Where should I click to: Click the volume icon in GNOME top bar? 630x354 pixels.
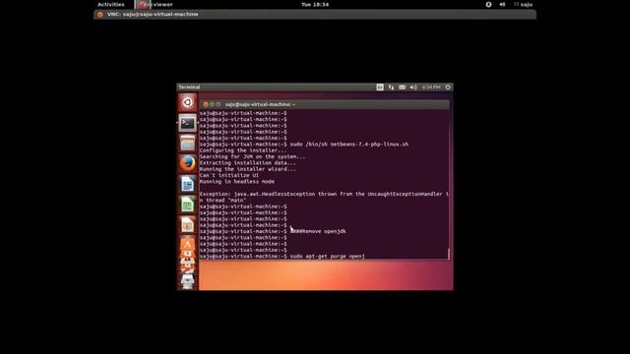(502, 4)
